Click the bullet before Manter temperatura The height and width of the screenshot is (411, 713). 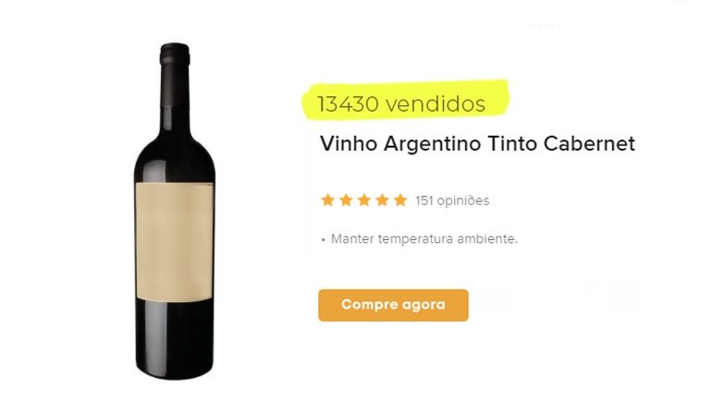tap(324, 240)
